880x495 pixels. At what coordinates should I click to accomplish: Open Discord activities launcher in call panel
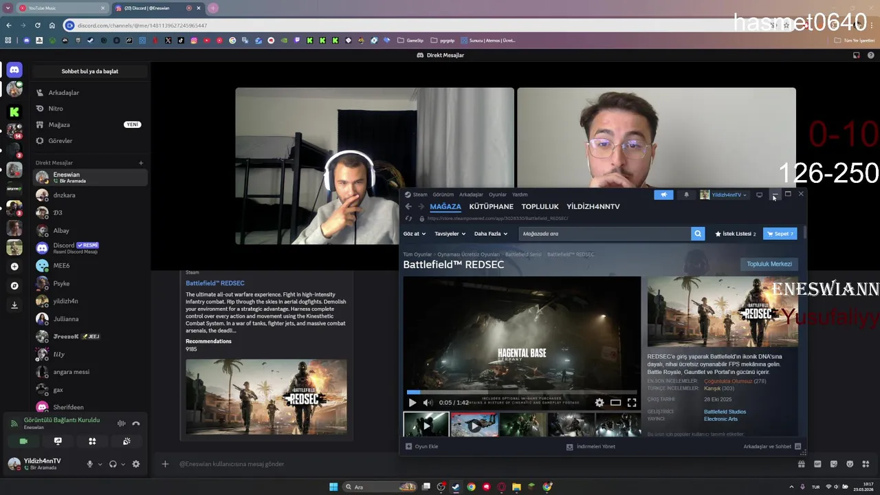(x=92, y=441)
